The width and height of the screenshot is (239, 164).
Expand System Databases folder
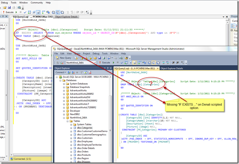64,84
